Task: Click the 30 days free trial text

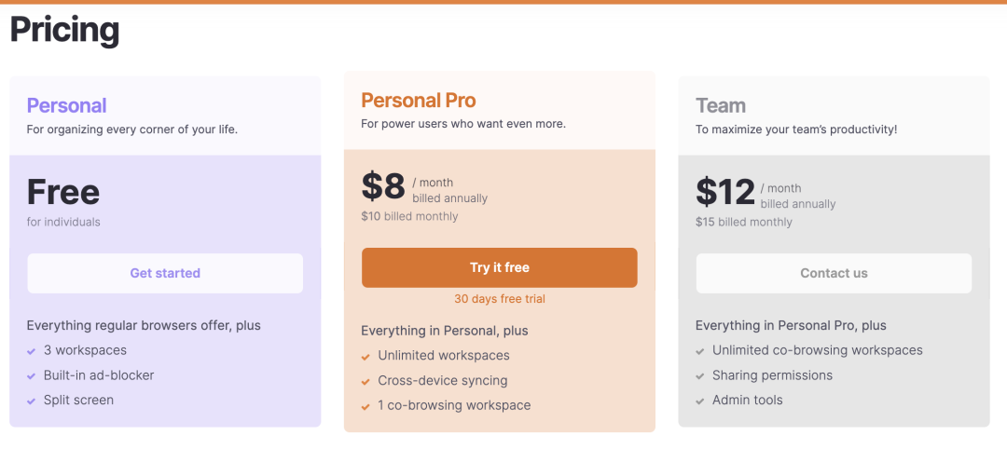Action: tap(500, 299)
